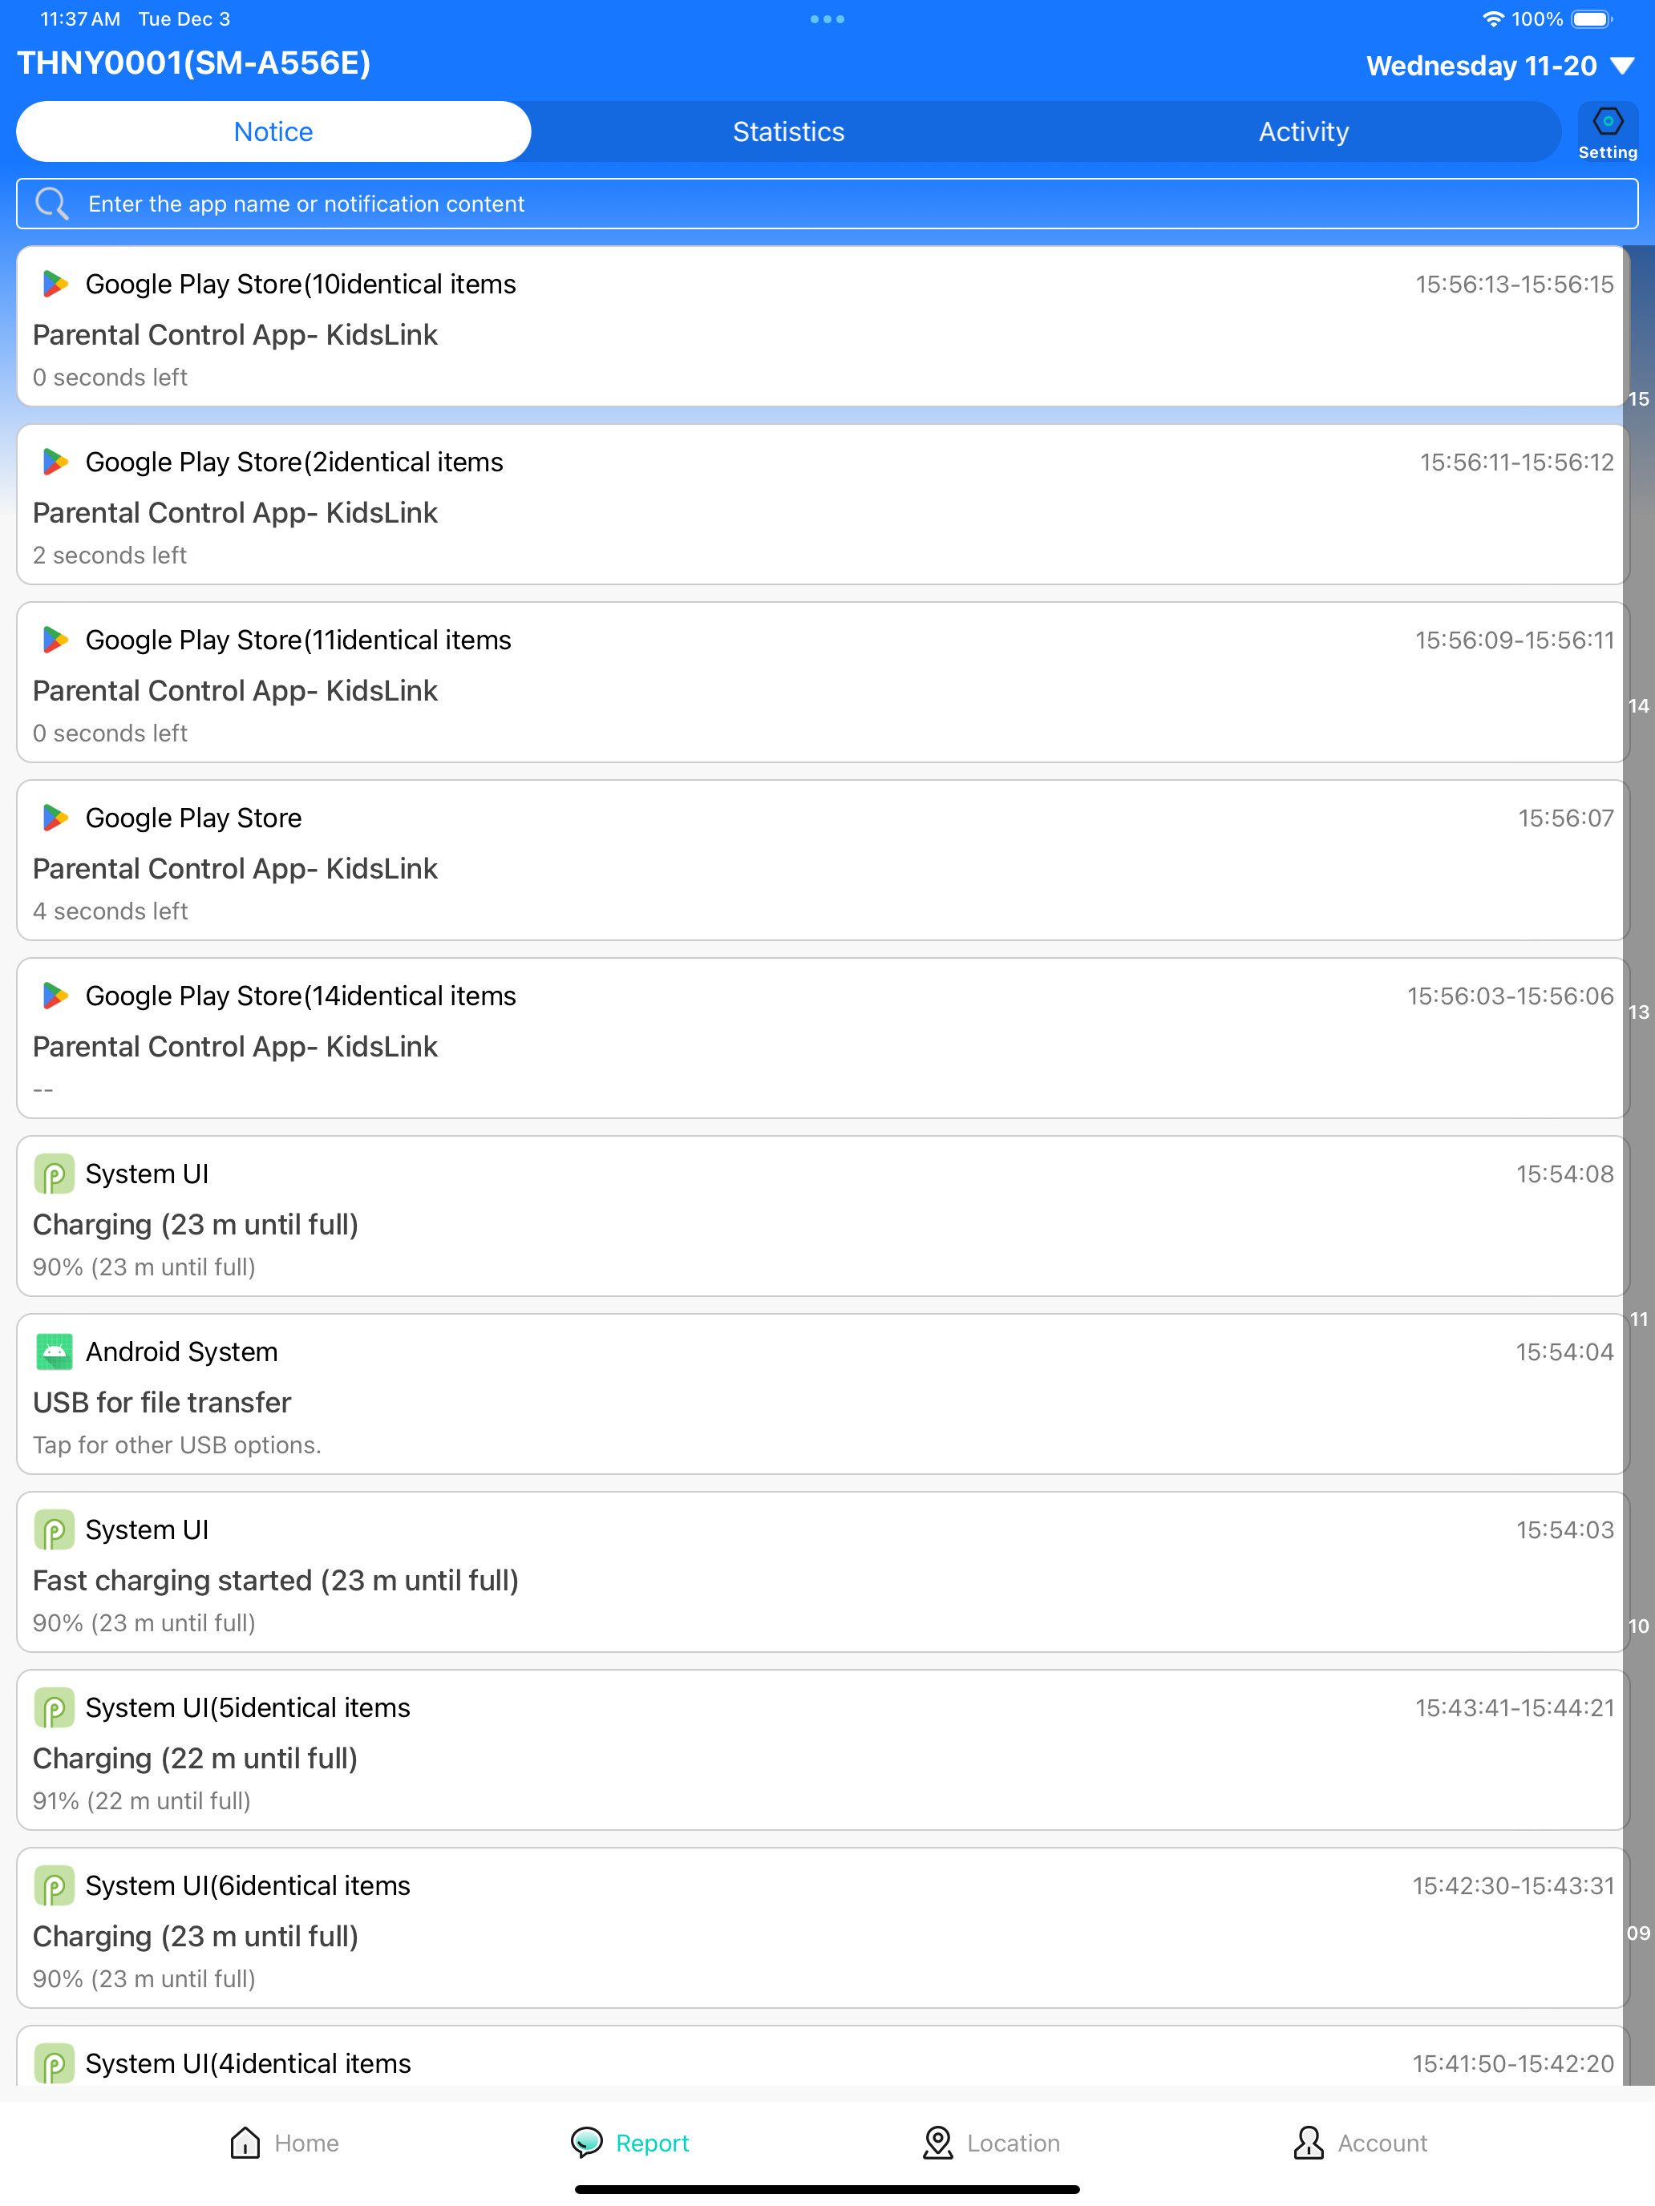Go to Location in bottom navigation
This screenshot has width=1655, height=2206.
(990, 2142)
